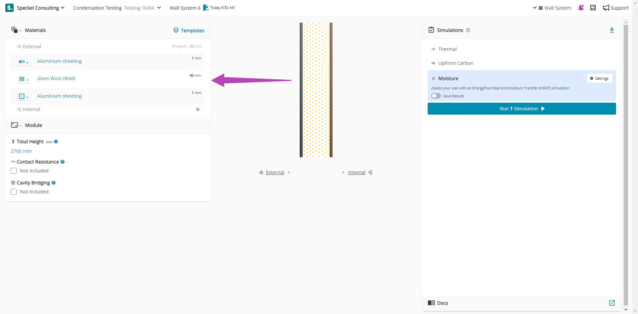Select the Upfront Carbon simulation
This screenshot has height=314, width=638.
click(x=455, y=63)
